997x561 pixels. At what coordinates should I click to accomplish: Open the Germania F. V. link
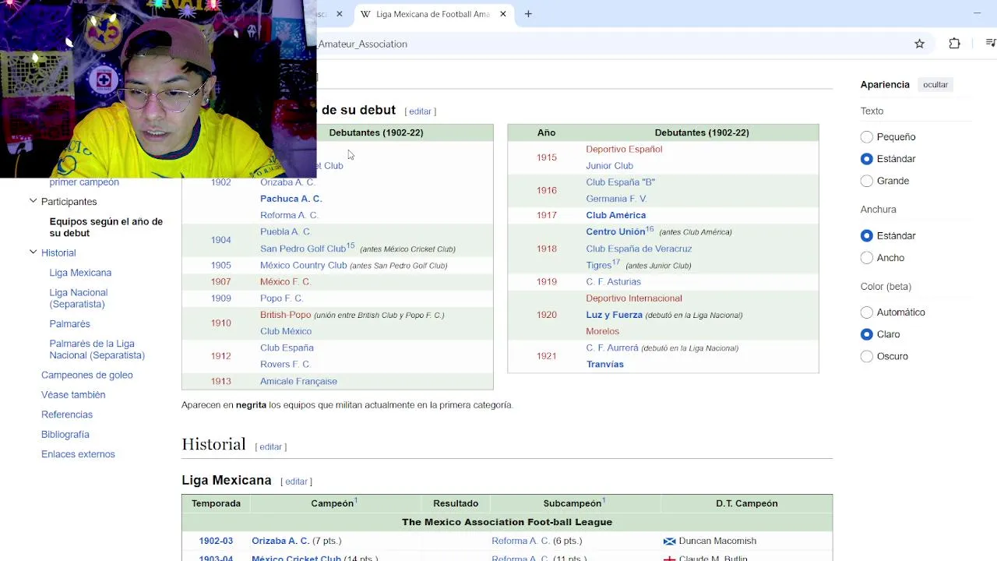click(x=616, y=199)
